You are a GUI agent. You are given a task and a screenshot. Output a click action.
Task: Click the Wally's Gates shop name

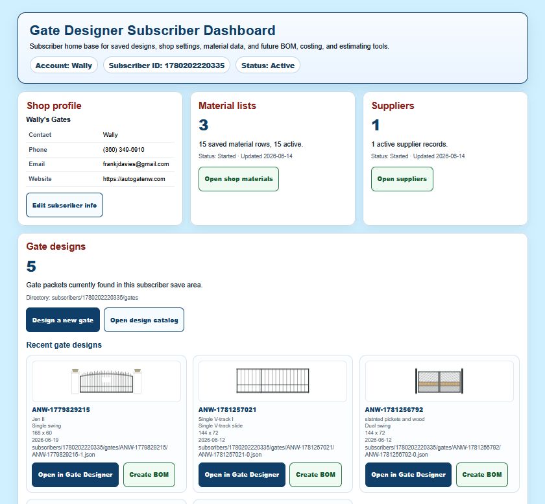point(48,119)
